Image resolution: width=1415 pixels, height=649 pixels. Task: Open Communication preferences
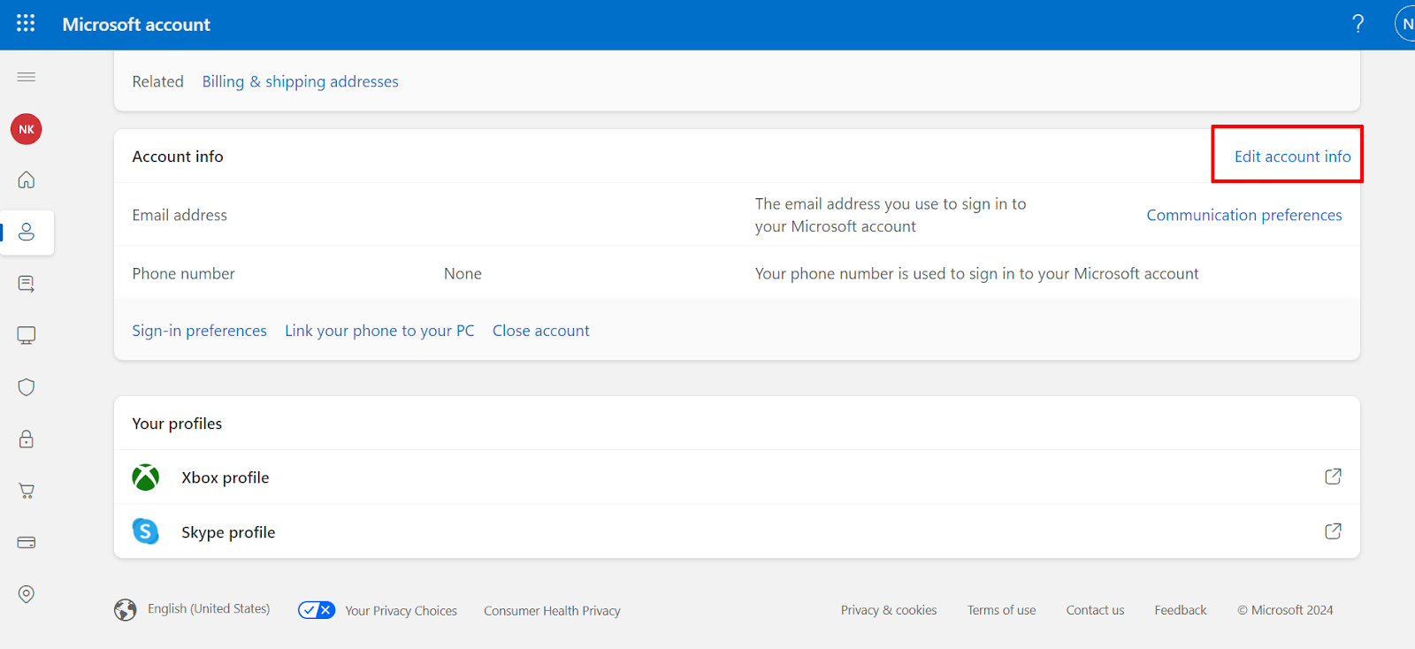tap(1244, 215)
